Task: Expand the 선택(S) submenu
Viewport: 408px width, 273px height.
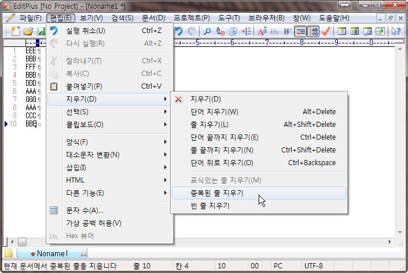Action: click(110, 112)
